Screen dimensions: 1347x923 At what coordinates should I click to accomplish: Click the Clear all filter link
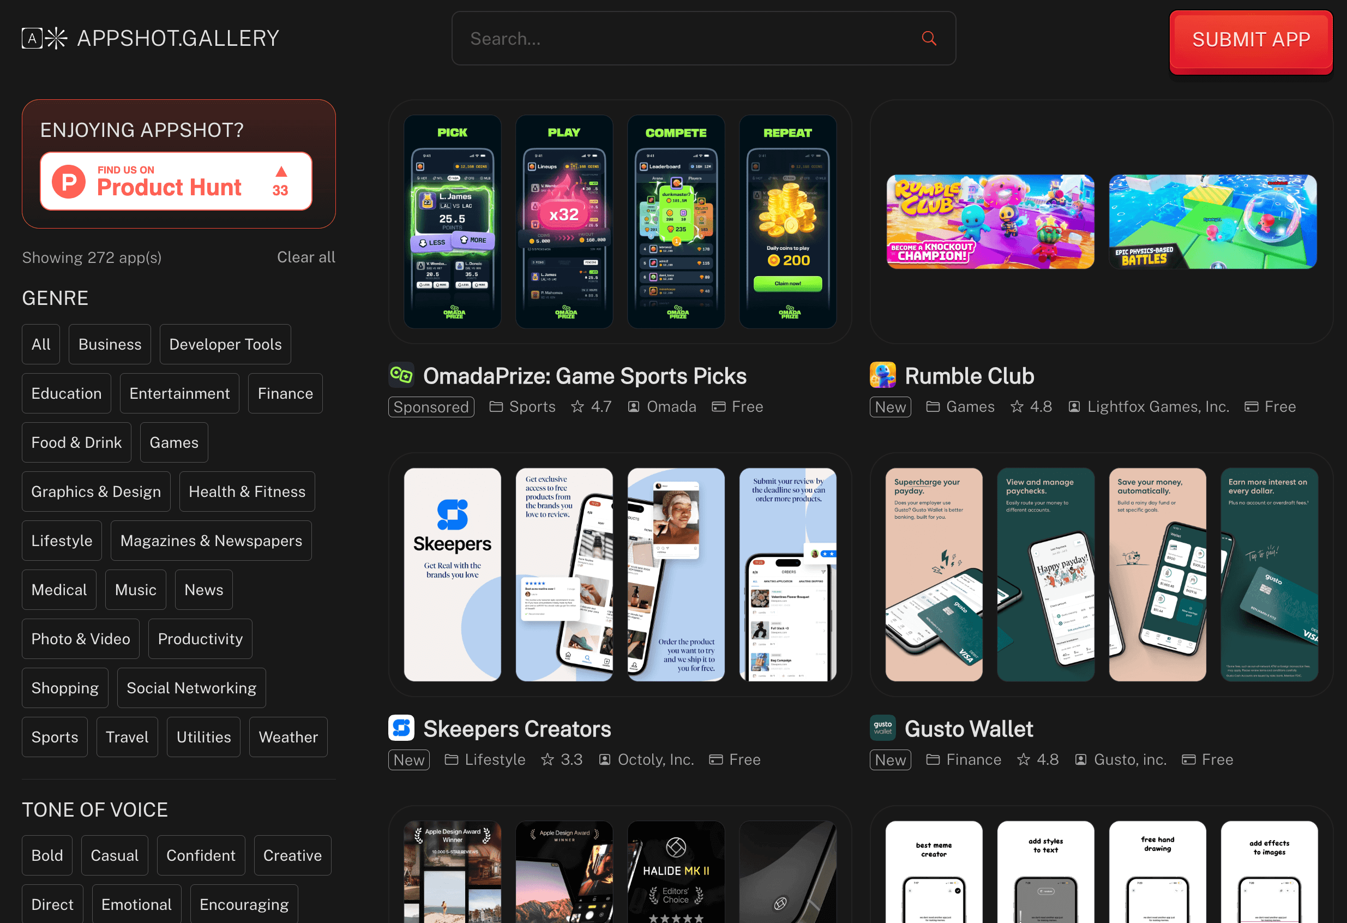point(306,256)
